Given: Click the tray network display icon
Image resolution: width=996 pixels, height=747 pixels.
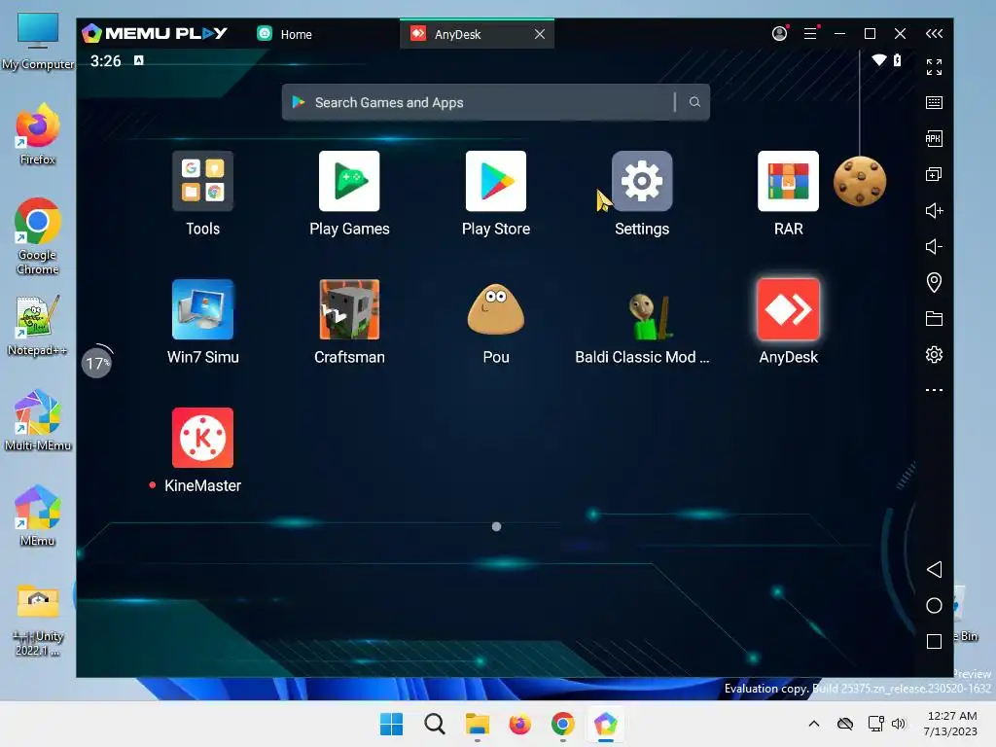Looking at the screenshot, I should tap(876, 724).
